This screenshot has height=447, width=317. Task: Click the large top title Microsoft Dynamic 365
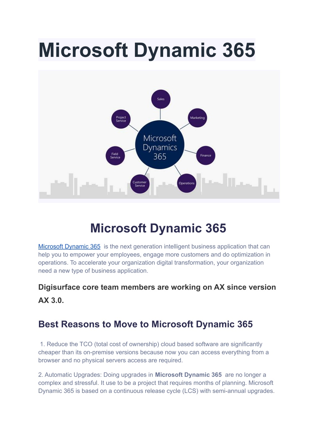(x=147, y=50)
